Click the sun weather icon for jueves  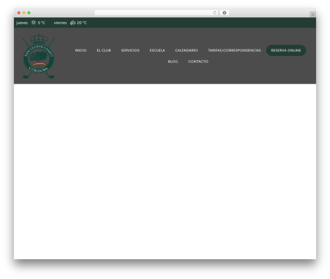34,22
